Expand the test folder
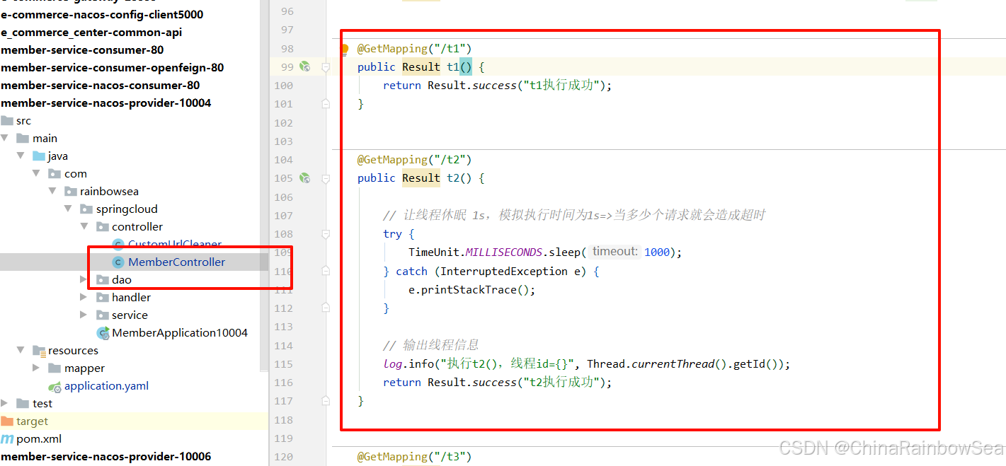1006x466 pixels. (5, 403)
